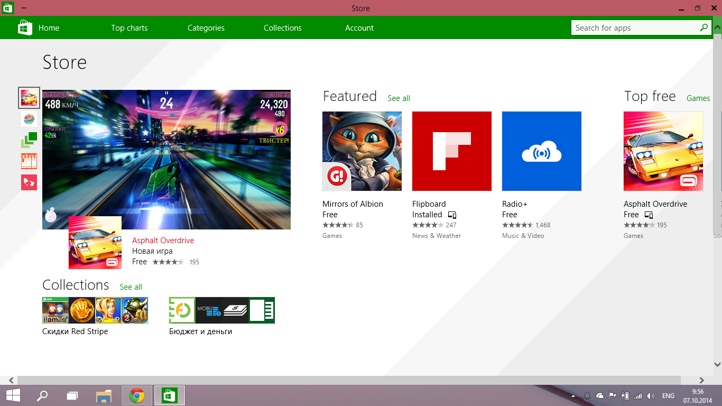This screenshot has height=406, width=722.
Task: Open File Explorer from the taskbar
Action: tap(104, 395)
